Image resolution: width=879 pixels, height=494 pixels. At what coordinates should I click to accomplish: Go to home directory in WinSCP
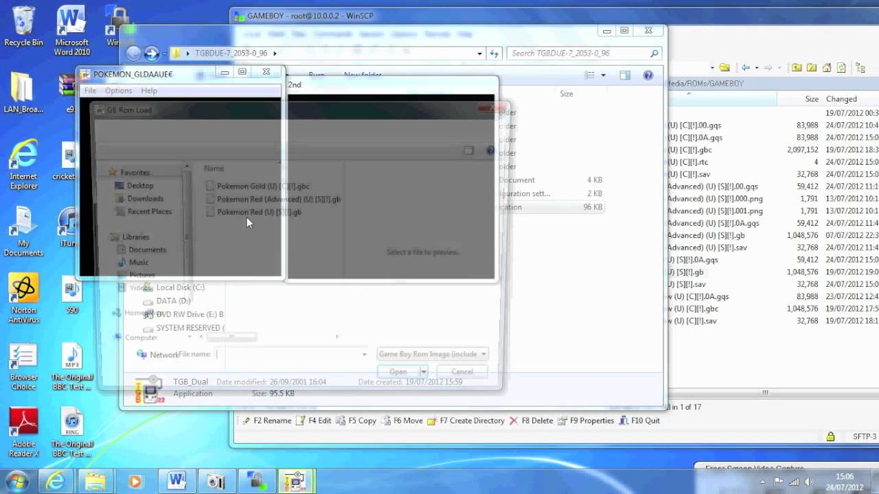[827, 67]
